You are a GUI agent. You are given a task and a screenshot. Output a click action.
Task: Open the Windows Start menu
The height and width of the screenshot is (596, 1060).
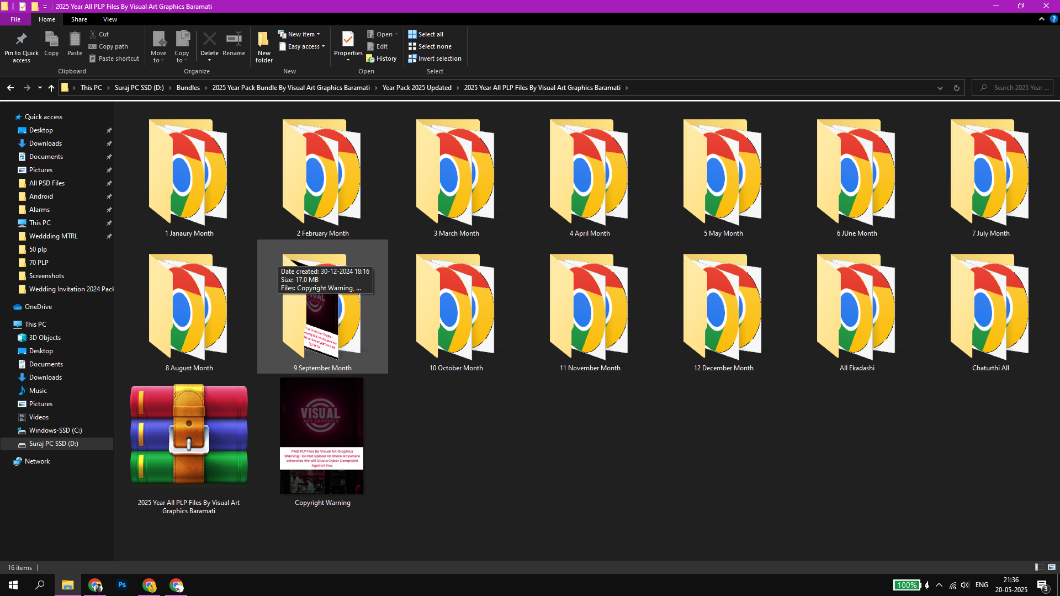(x=13, y=585)
